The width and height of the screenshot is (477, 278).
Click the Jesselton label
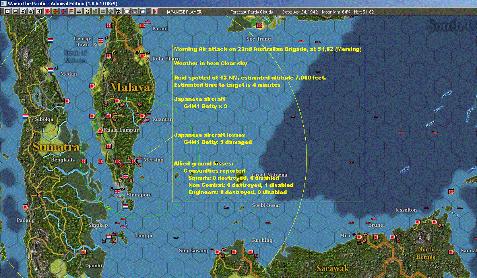point(406,210)
